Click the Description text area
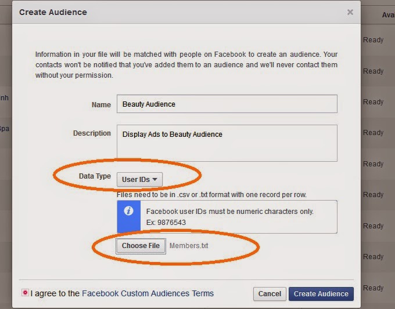This screenshot has width=395, height=309. coord(227,143)
